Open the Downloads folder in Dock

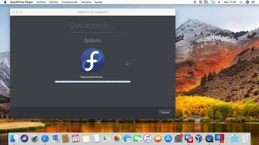[x=235, y=138]
